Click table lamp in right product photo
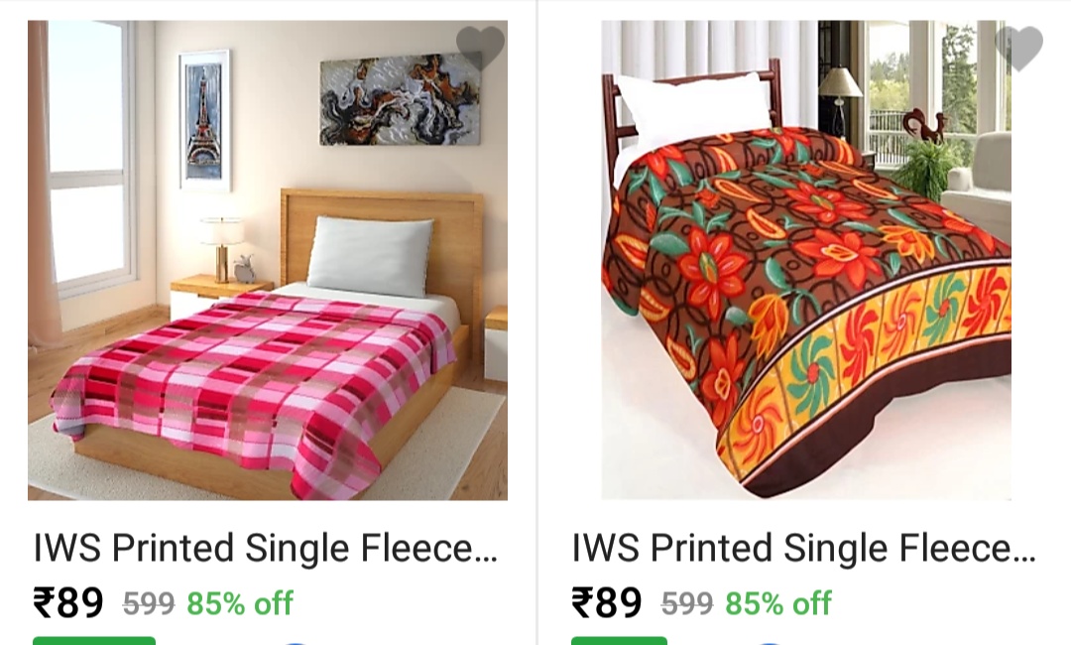1071x645 pixels. pos(840,101)
